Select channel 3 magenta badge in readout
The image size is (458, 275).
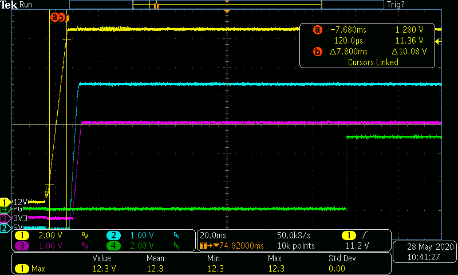click(x=22, y=246)
